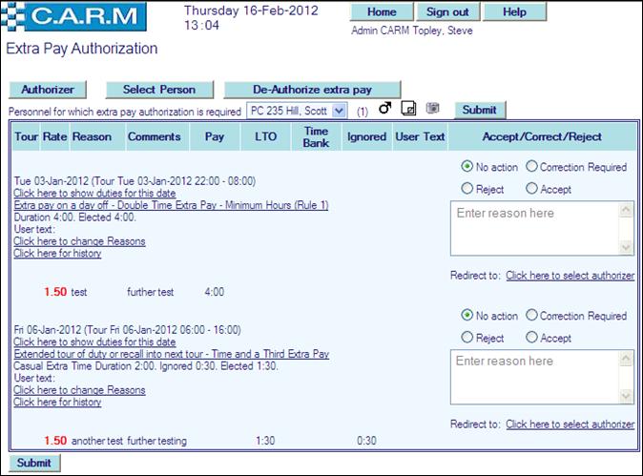Viewport: 643px width, 476px height.
Task: Select Reject for the 06-Jan-2012 entry
Action: pos(467,338)
